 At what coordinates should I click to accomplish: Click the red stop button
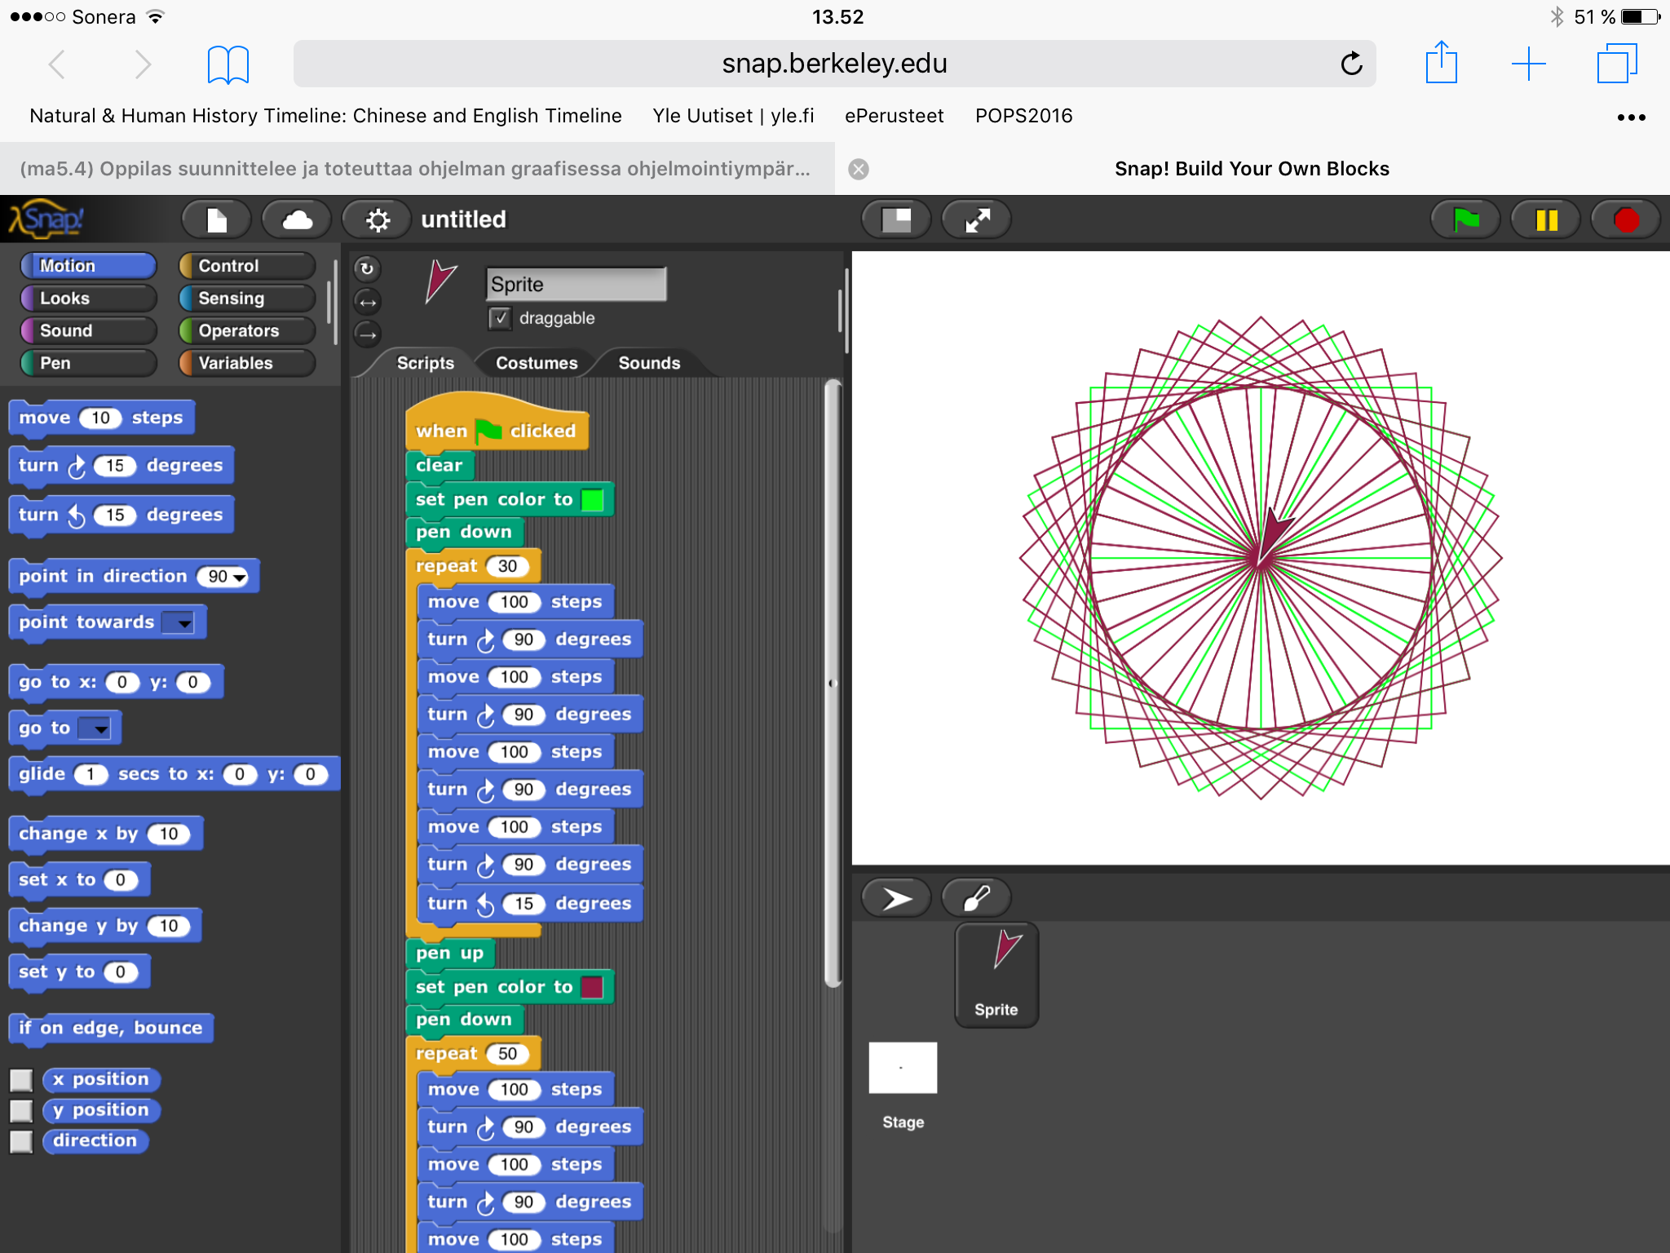(1625, 219)
